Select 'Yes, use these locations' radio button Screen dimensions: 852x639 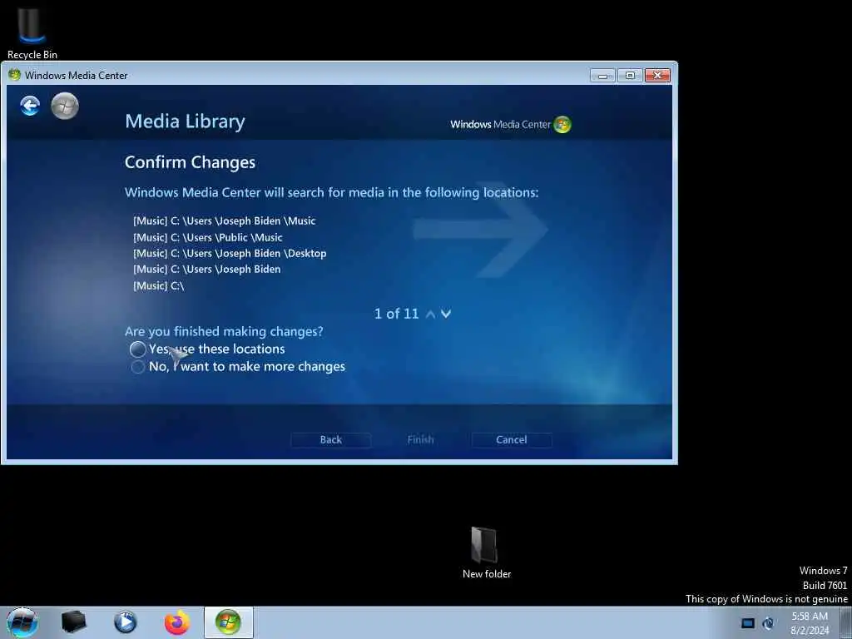138,349
